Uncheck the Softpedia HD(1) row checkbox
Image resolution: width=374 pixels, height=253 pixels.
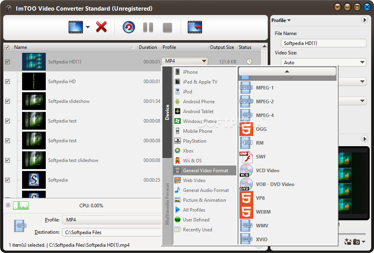point(7,62)
